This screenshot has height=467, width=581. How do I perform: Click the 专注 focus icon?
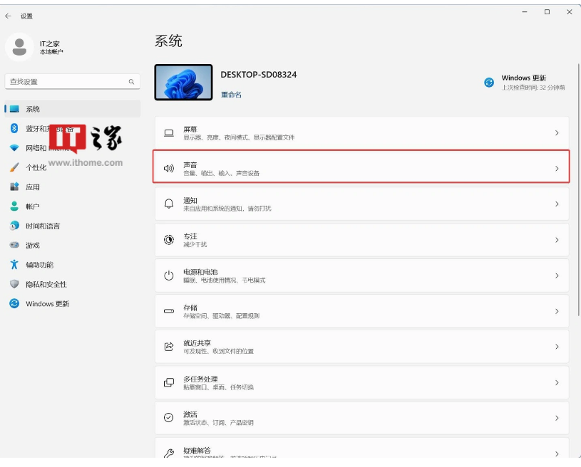click(x=169, y=240)
